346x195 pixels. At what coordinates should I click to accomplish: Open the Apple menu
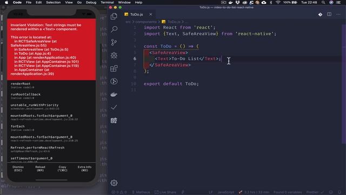[x=6, y=2]
